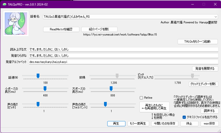Screen dimensions: 221x133
Task: Click the 発音アルファベット input field
Action: click(x=124, y=62)
